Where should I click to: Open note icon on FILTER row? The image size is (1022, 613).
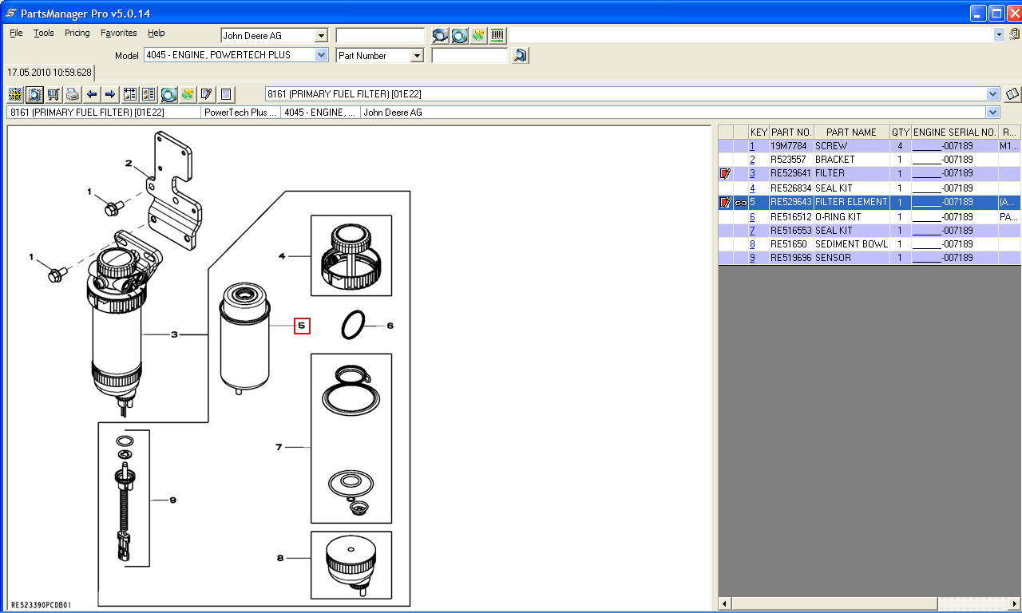tap(726, 173)
